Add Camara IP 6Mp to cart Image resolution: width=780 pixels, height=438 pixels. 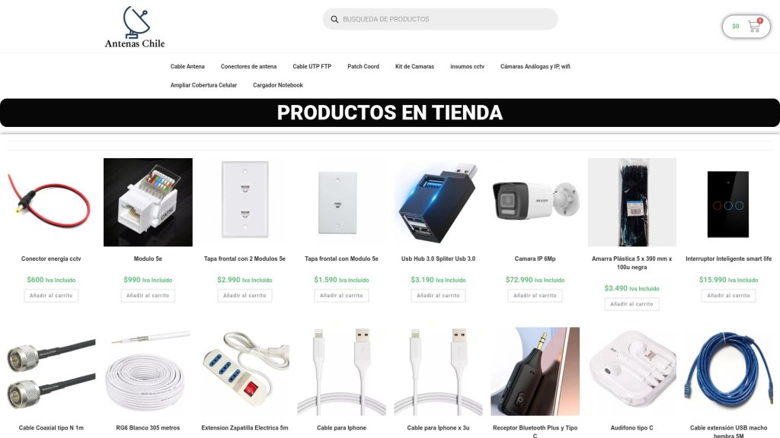pos(535,296)
